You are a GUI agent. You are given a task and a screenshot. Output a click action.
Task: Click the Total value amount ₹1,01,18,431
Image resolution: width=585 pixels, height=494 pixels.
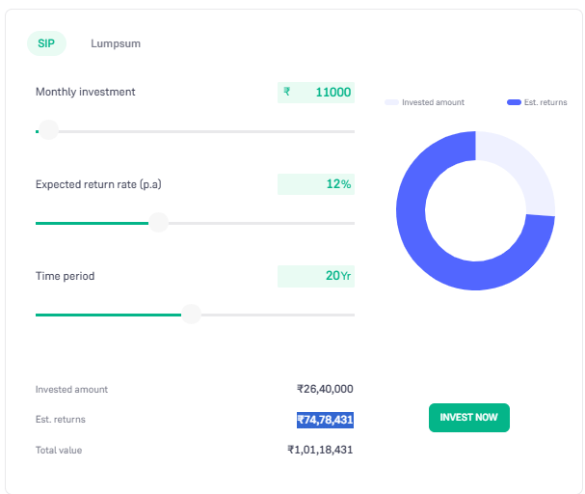320,450
